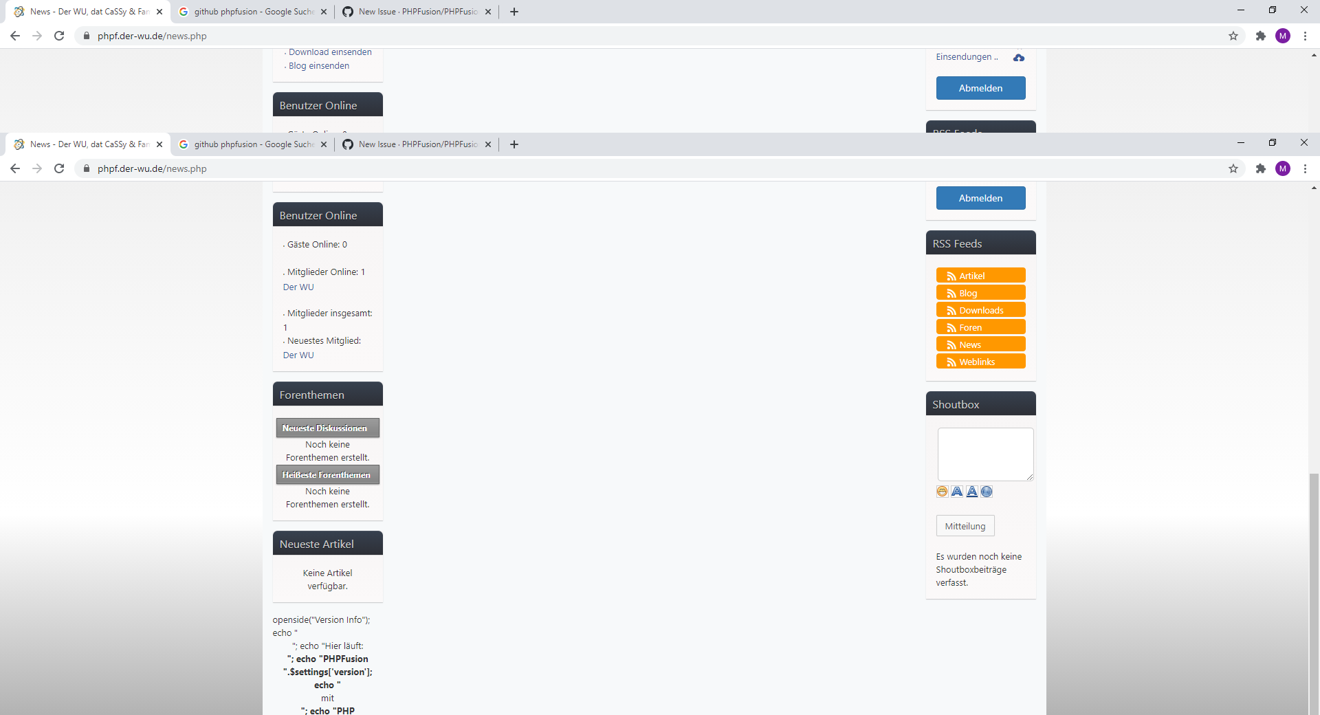Subscribe to the News RSS feed

click(980, 344)
